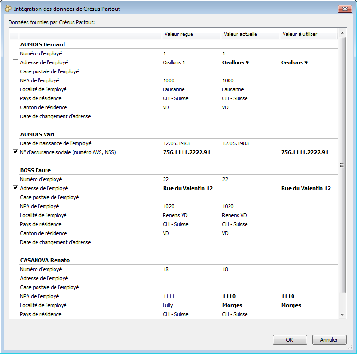Uncheck Adresse de l'employé for BOSS Faure
357x354 pixels.
(x=15, y=188)
